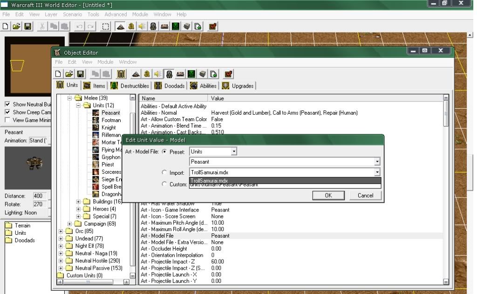This screenshot has height=294, width=477.
Task: Select Knight in the unit tree
Action: (109, 128)
